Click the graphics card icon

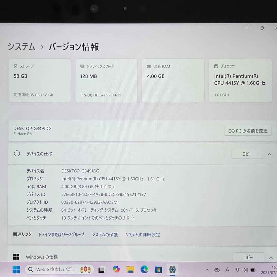(x=82, y=66)
